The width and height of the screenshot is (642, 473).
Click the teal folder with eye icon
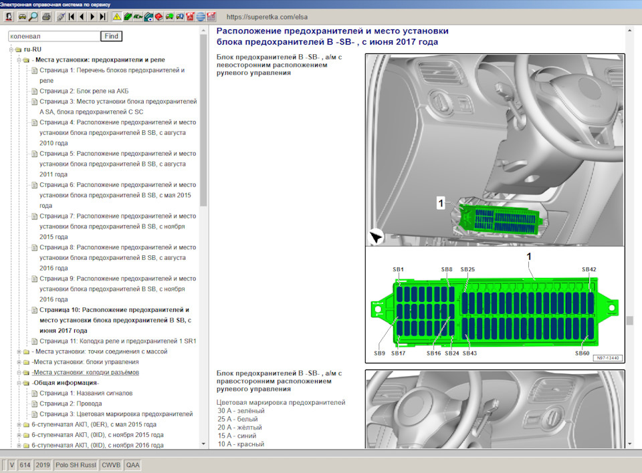point(148,17)
